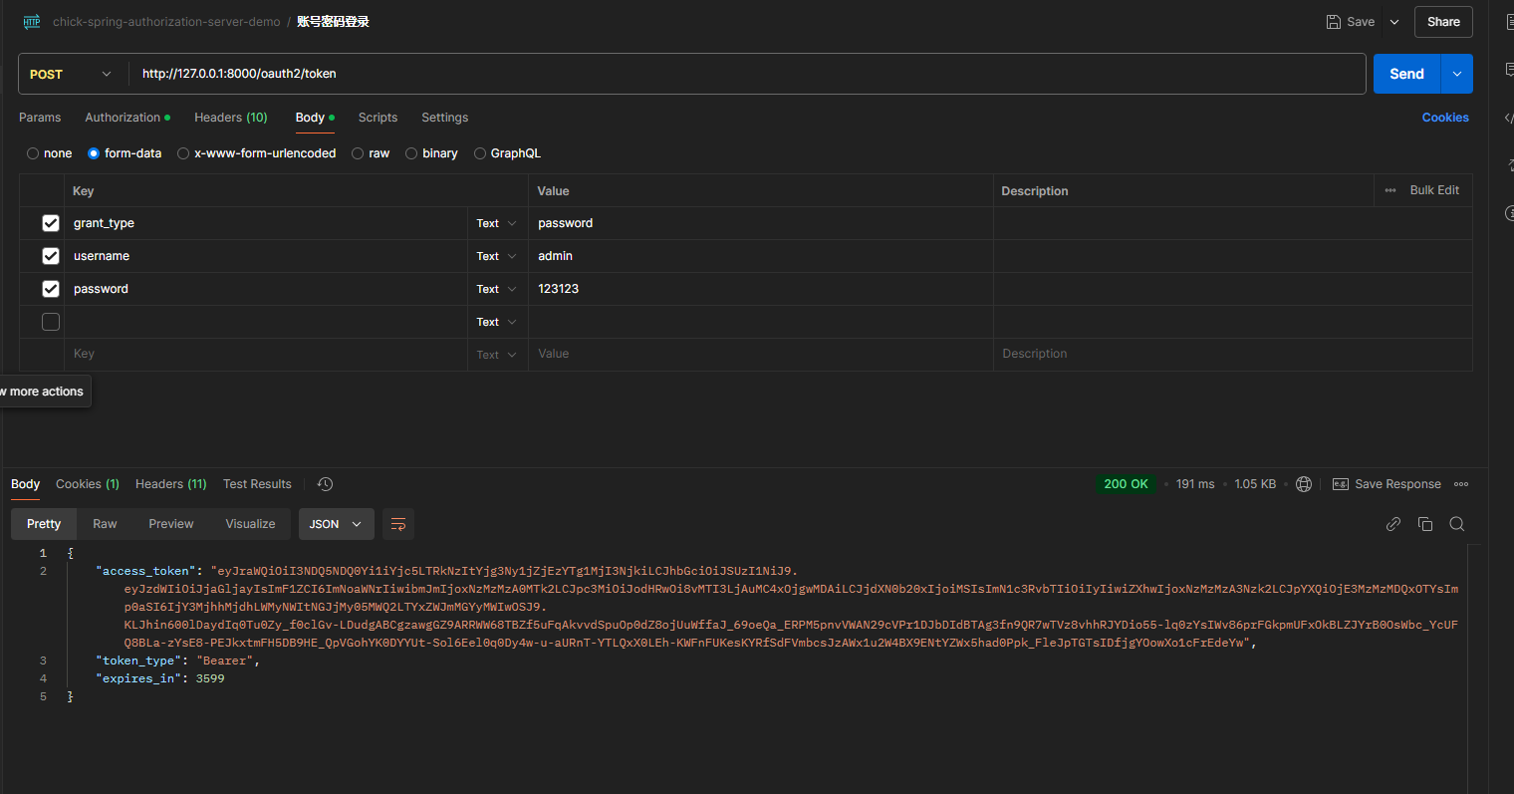Open Text type dropdown for empty row
Viewport: 1514px width, 794px height.
point(496,322)
